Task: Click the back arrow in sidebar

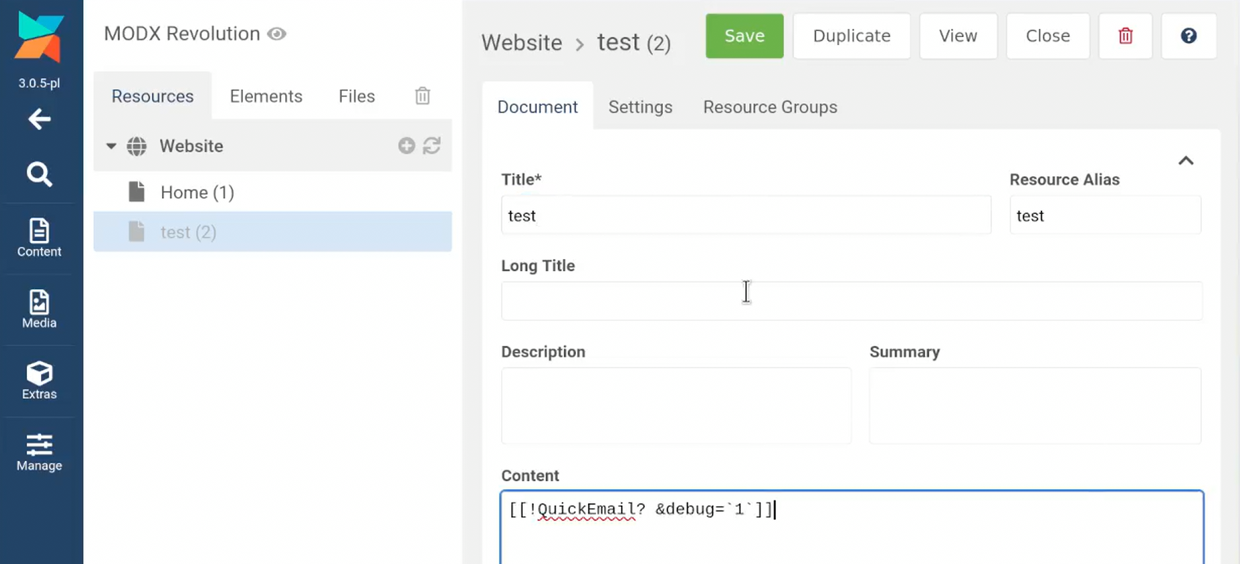Action: click(39, 119)
